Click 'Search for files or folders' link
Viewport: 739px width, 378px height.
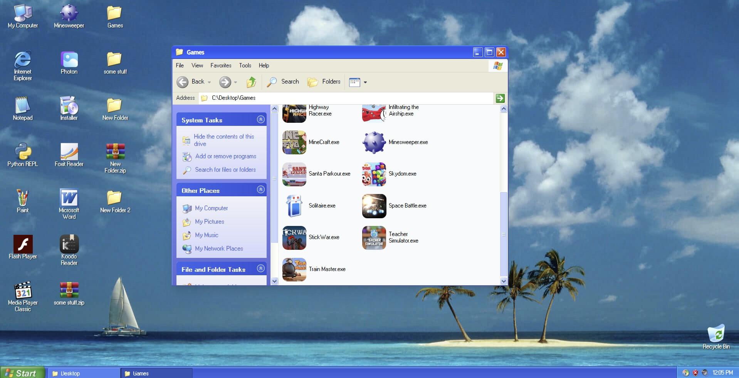point(225,170)
